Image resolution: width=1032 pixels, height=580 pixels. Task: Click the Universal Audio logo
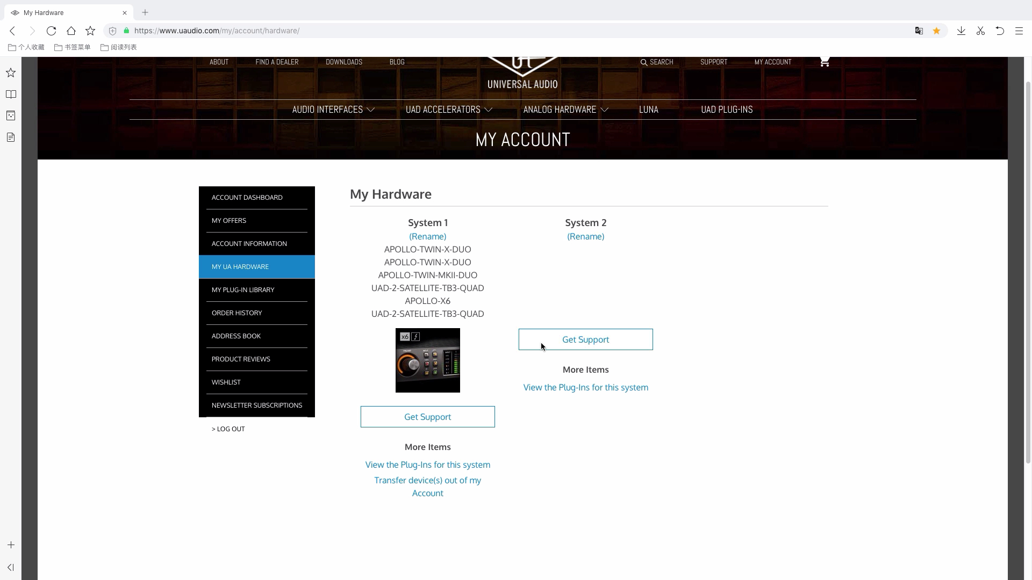[522, 73]
